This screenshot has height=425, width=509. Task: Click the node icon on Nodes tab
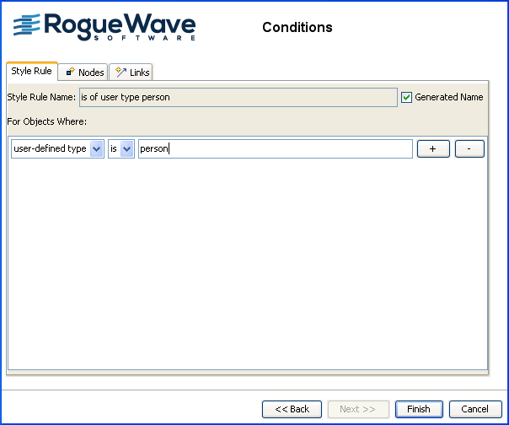(71, 73)
